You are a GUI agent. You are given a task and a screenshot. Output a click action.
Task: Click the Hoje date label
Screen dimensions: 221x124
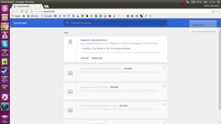pyautogui.click(x=66, y=33)
